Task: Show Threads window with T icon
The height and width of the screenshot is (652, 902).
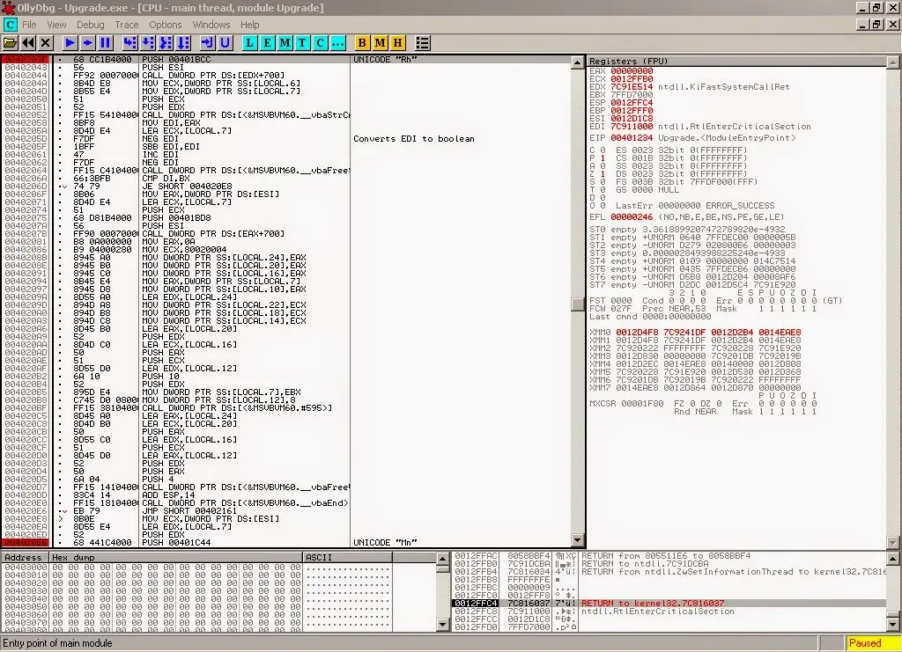Action: click(x=303, y=43)
